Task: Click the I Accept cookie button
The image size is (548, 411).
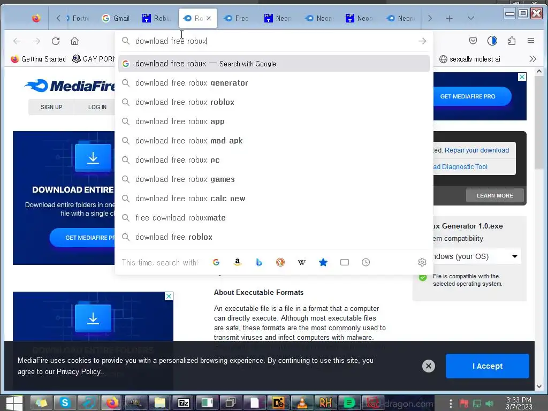Action: point(487,366)
